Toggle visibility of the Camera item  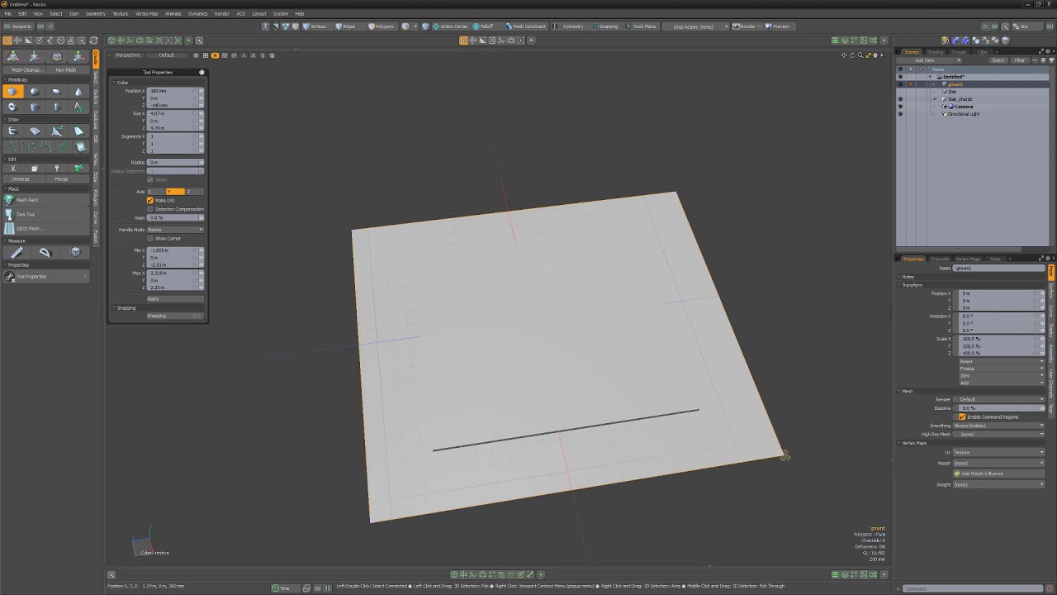[x=900, y=107]
